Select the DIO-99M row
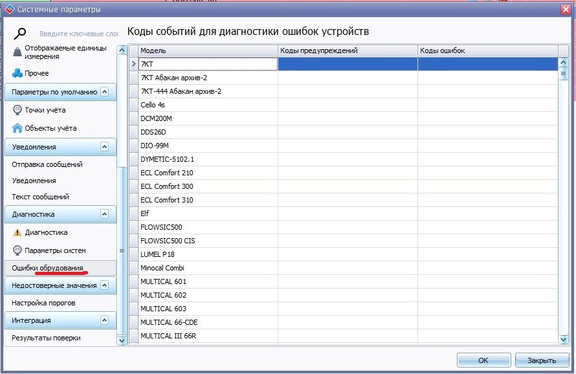 pyautogui.click(x=344, y=146)
